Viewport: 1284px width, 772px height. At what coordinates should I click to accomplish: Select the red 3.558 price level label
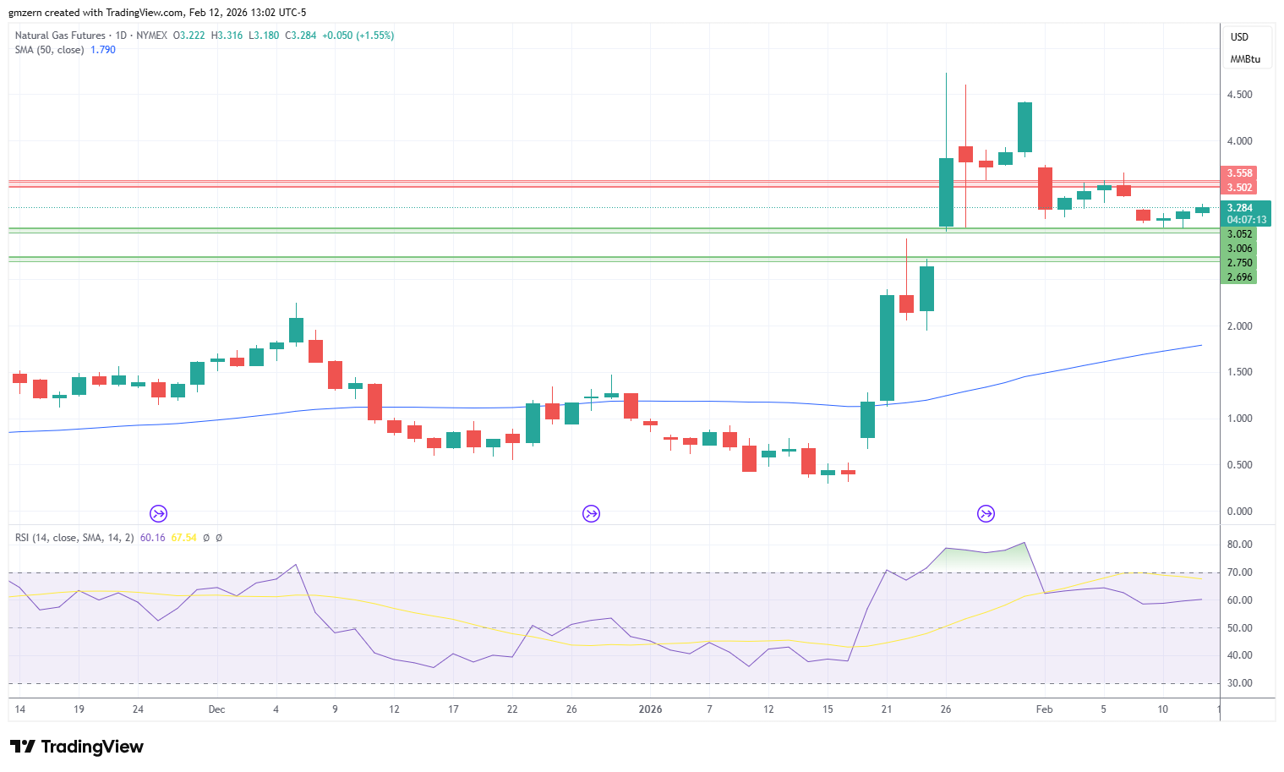(1240, 173)
